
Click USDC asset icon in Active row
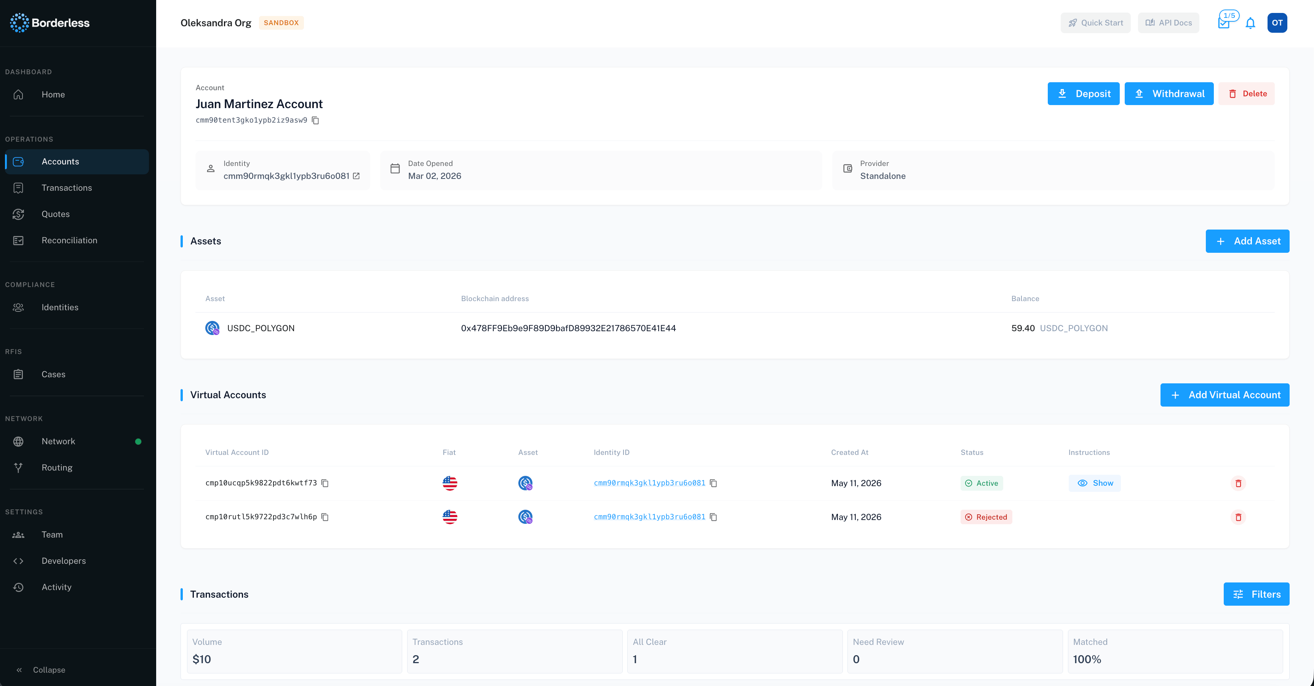(x=525, y=483)
